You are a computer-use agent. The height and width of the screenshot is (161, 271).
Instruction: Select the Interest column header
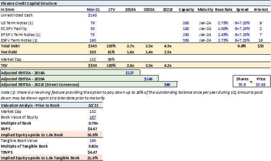click(261, 10)
